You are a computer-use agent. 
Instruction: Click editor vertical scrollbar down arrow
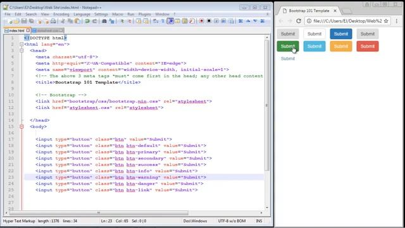pos(267,208)
